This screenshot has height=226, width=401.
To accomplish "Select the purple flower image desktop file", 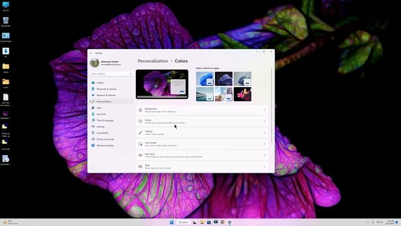I will [x=6, y=115].
